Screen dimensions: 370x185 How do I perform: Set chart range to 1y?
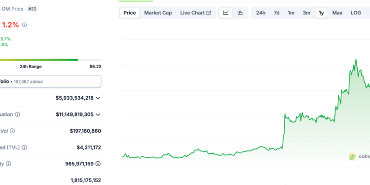coord(321,13)
